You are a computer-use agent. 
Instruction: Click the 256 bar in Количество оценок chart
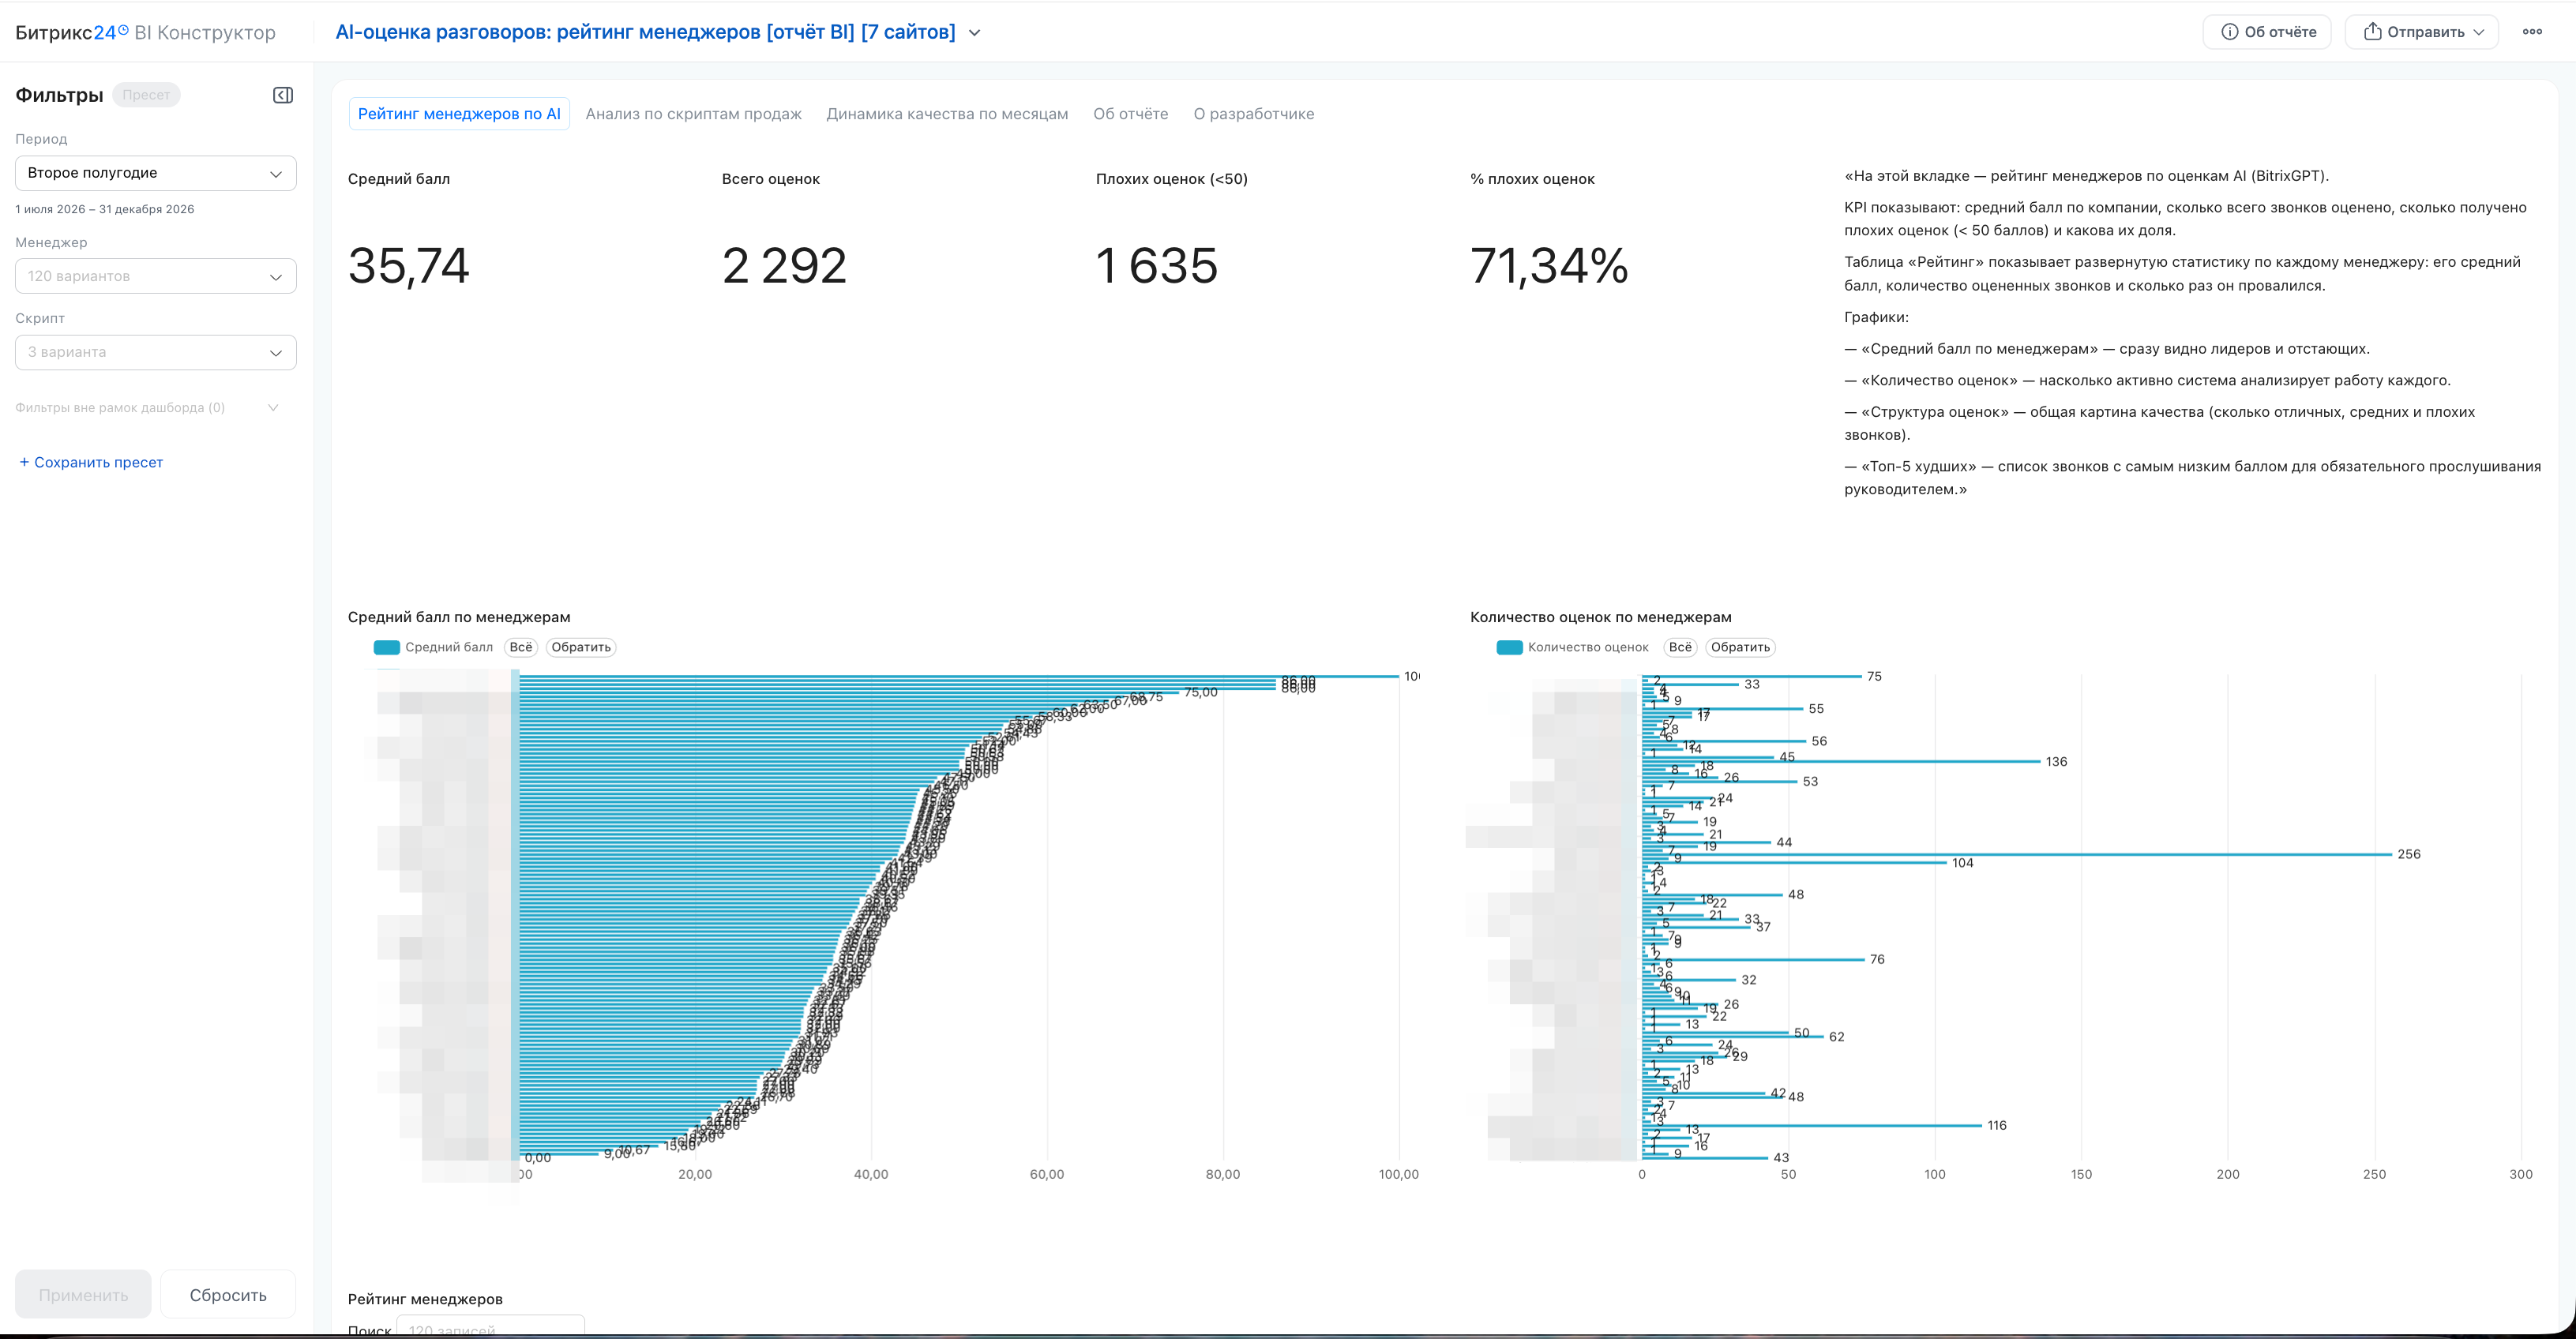coord(2017,854)
